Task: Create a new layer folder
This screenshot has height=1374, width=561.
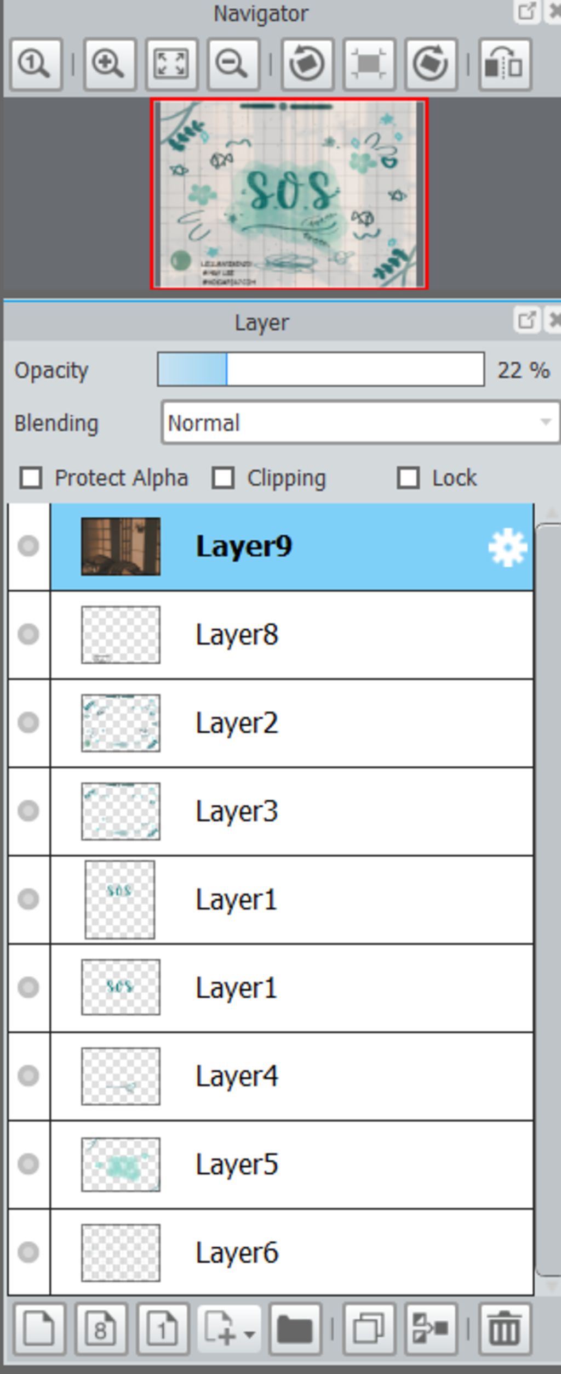Action: (295, 1330)
